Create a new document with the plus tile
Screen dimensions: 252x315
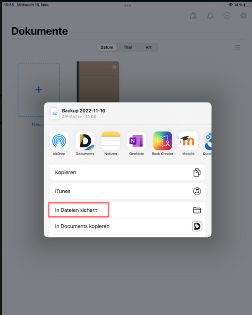[x=39, y=89]
